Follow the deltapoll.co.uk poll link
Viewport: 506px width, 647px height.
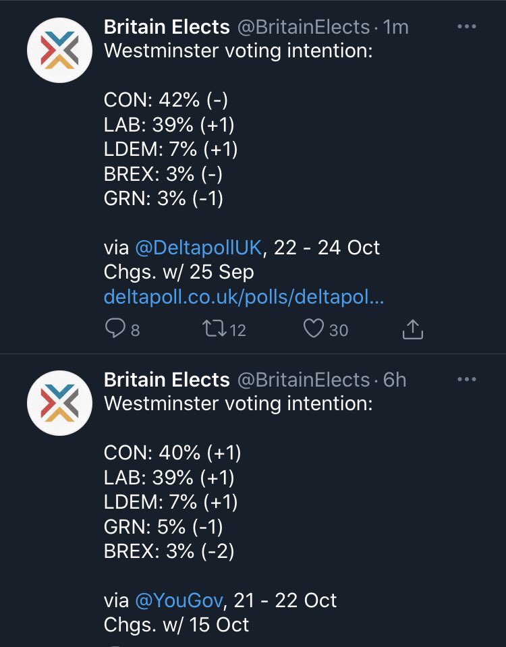pos(244,298)
